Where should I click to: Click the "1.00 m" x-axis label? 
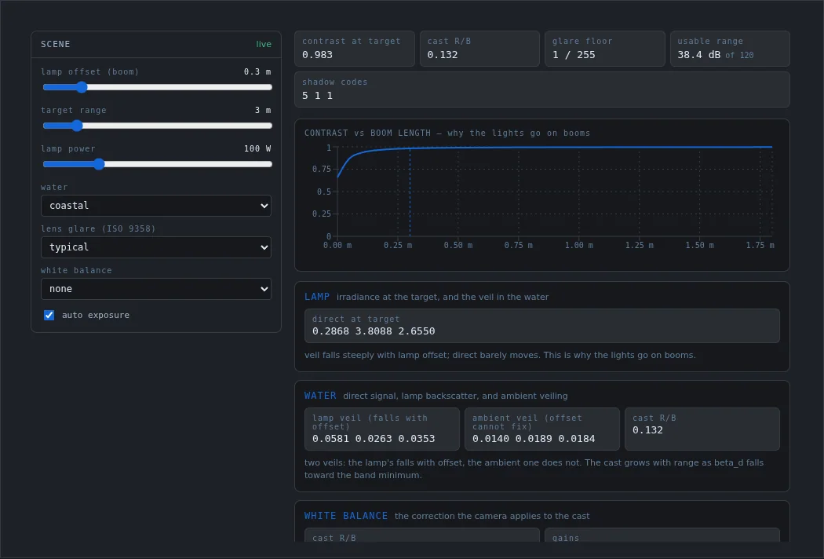578,245
